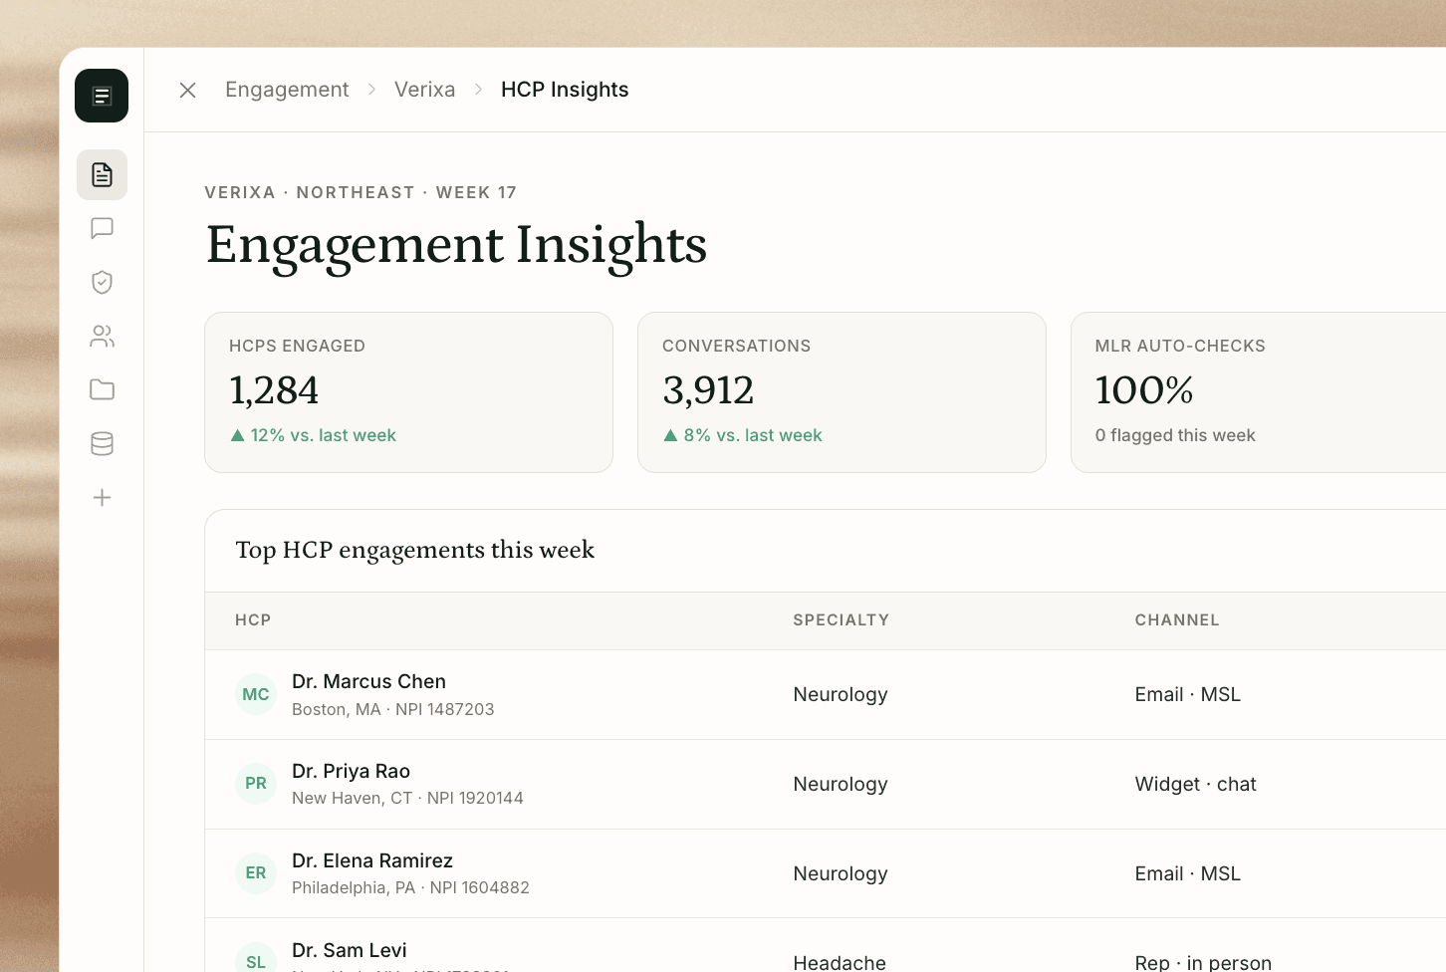Open Dr. Marcus Chen's name
This screenshot has height=972, width=1446.
pyautogui.click(x=368, y=681)
